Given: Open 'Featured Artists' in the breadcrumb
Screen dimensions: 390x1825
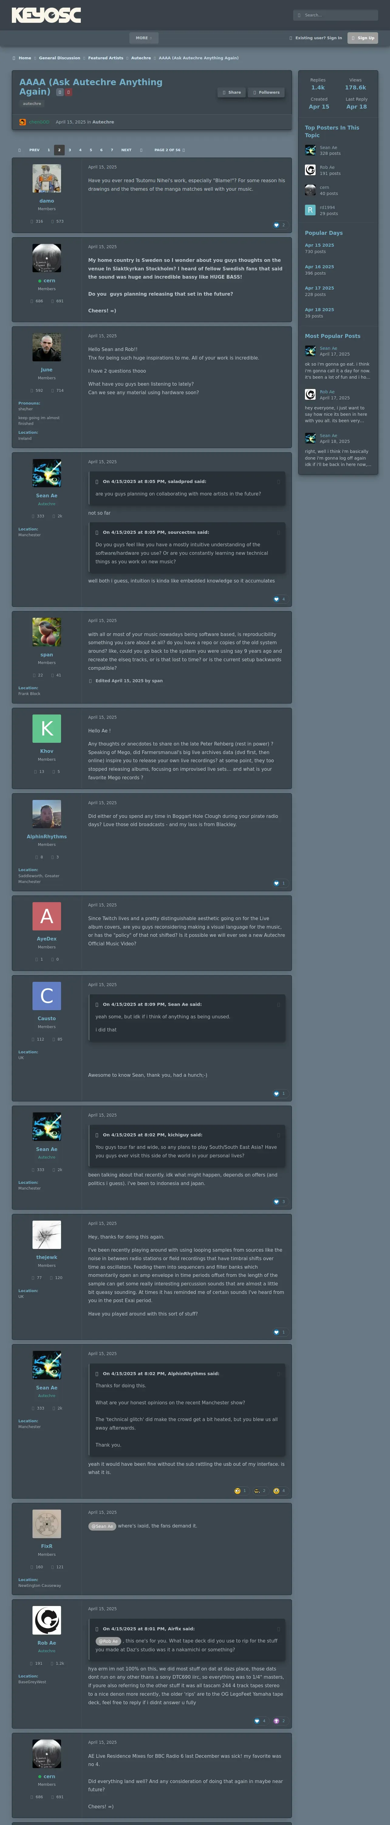Looking at the screenshot, I should pyautogui.click(x=105, y=58).
